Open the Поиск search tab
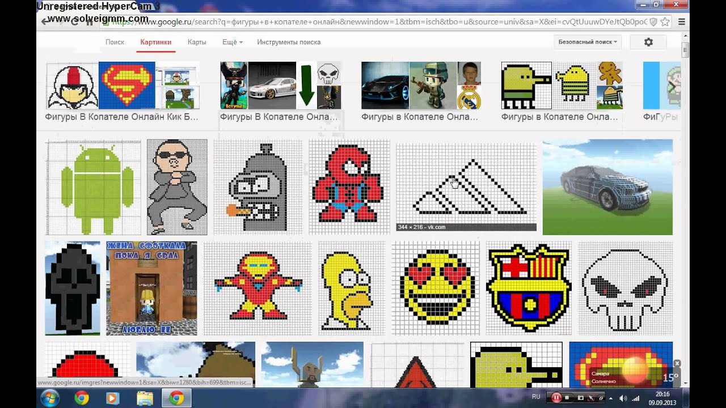The width and height of the screenshot is (726, 408). (115, 42)
